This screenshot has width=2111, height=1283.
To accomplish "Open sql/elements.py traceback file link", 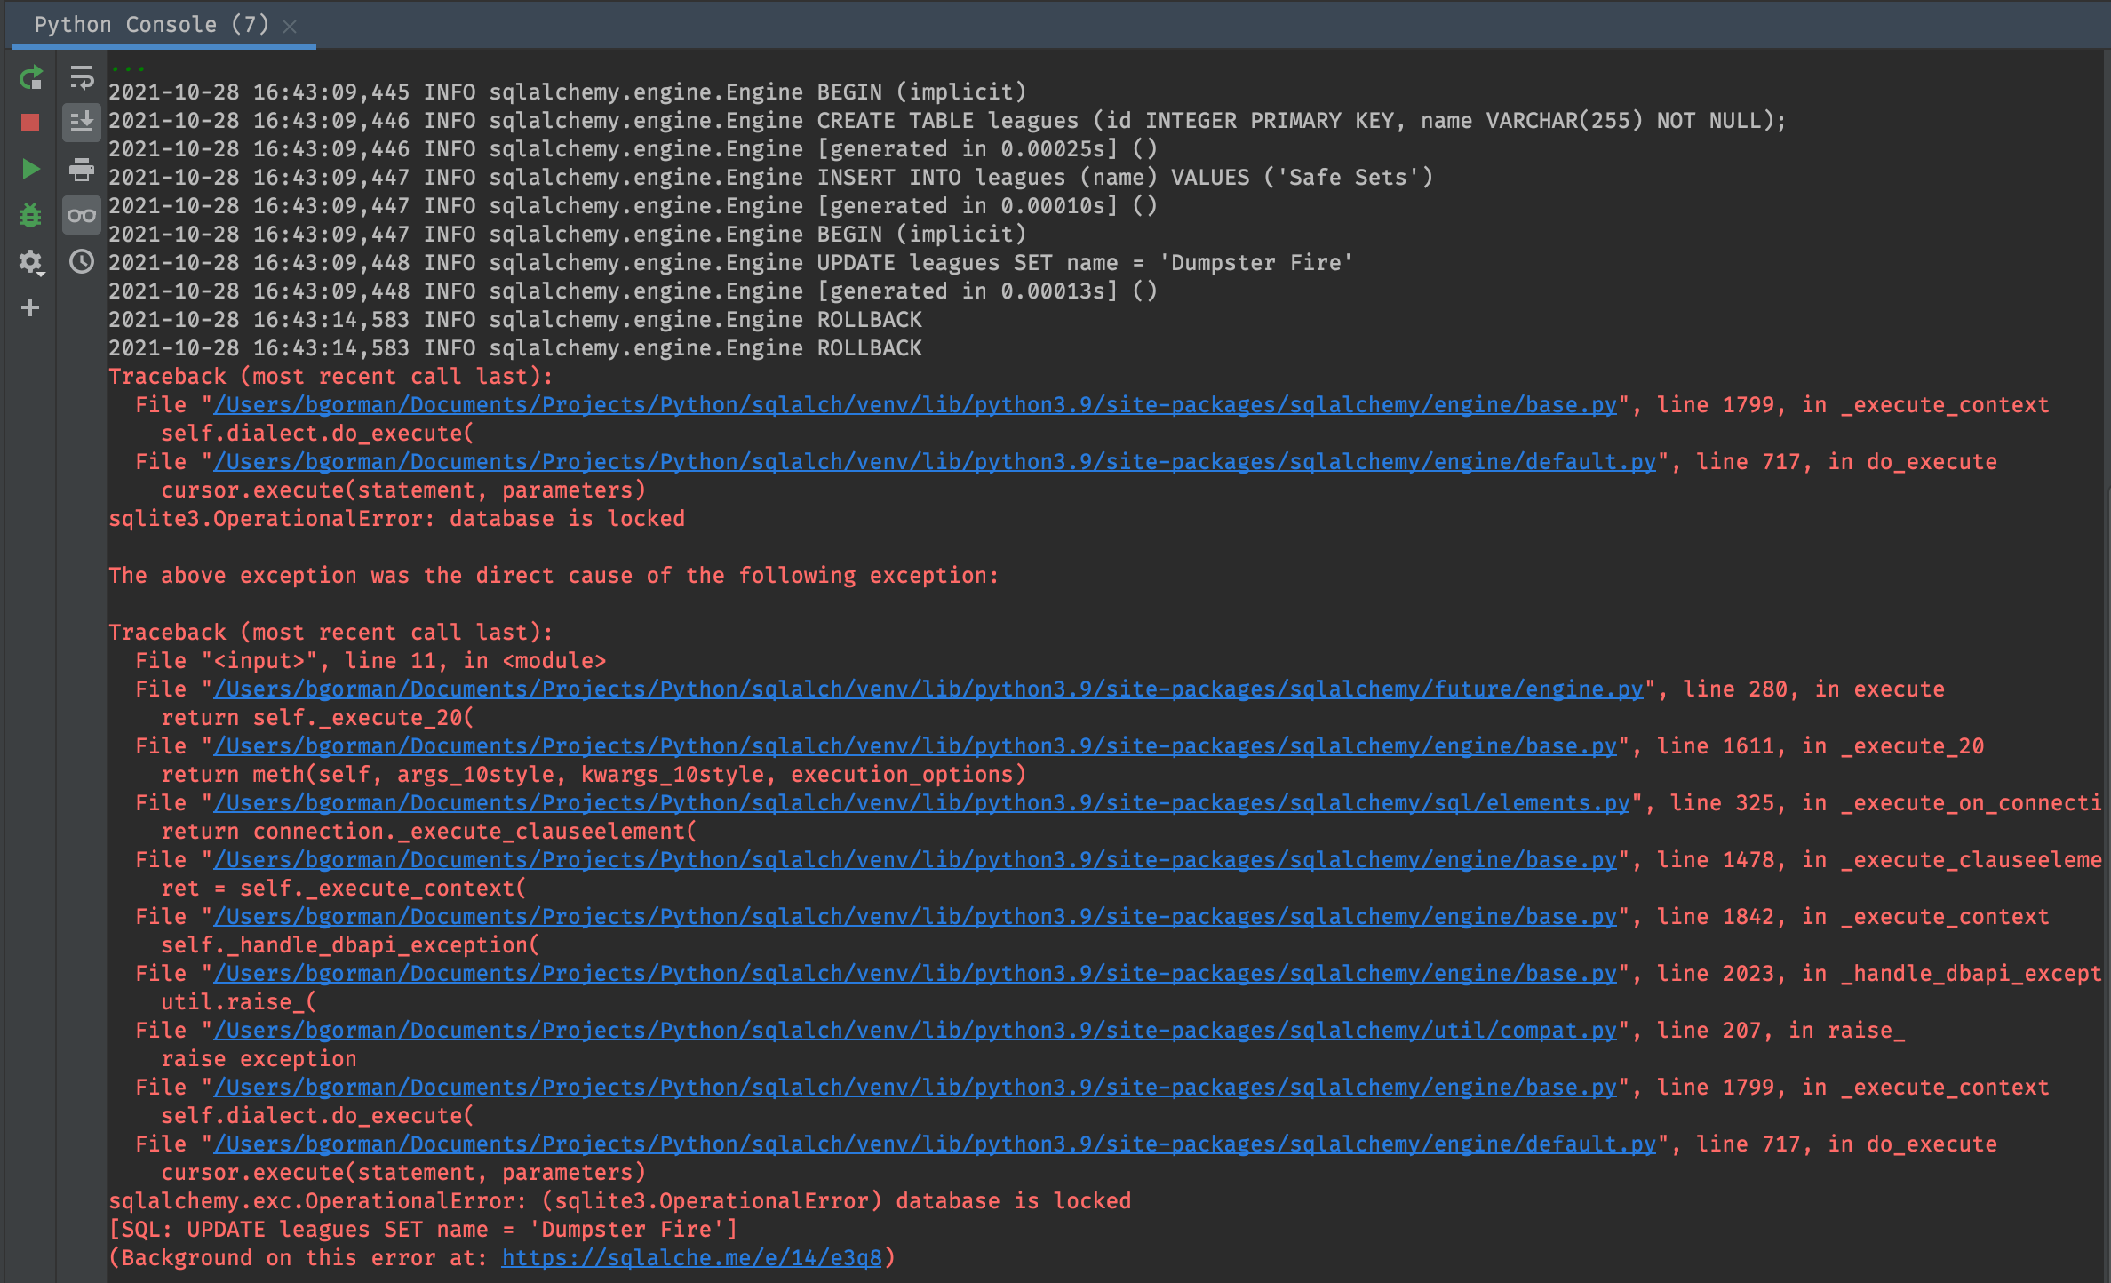I will (920, 802).
